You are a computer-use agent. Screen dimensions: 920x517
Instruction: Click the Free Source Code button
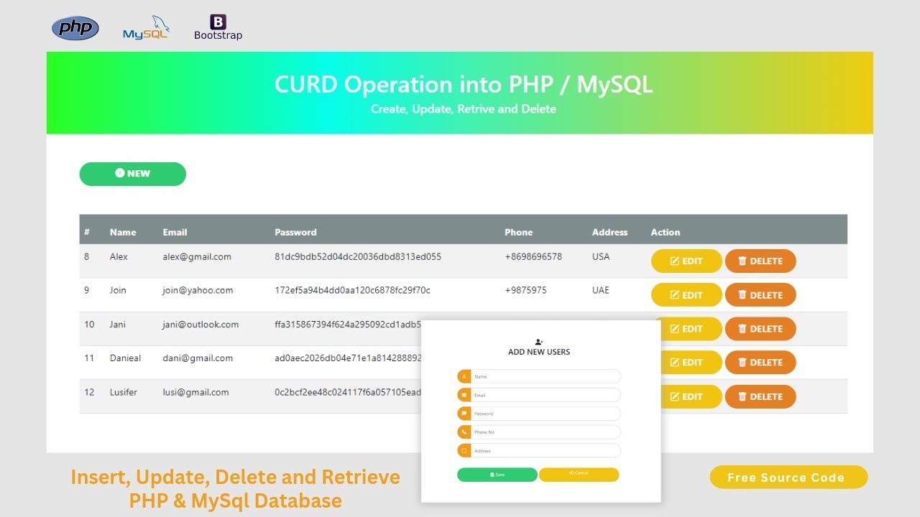[x=788, y=478]
